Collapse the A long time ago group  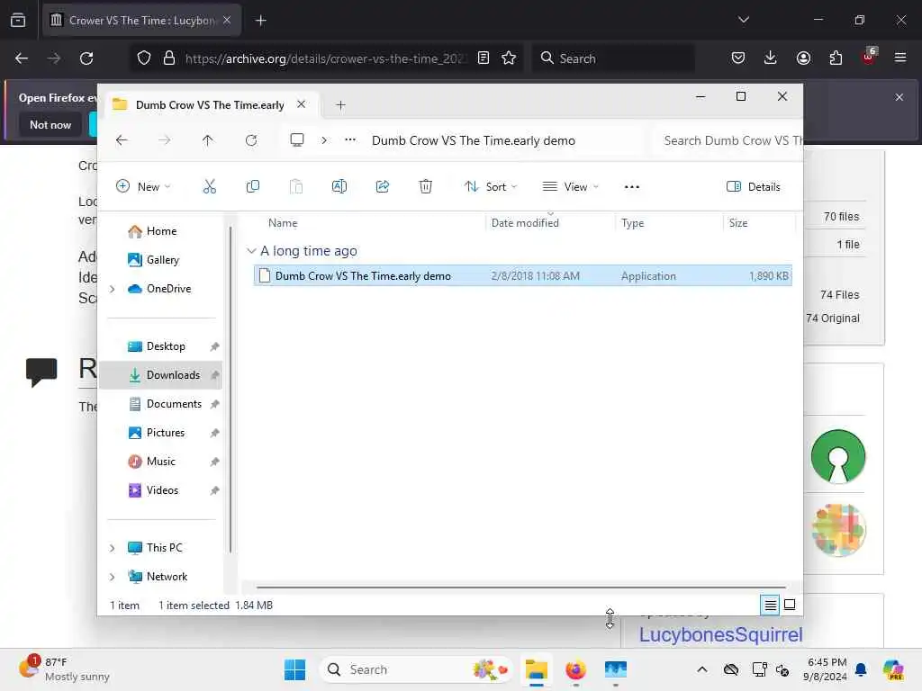251,251
